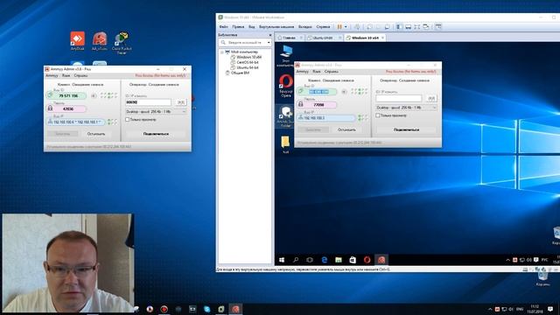This screenshot has height=315, width=560.
Task: Open the Language menu in host Ammyy window
Action: [66, 76]
